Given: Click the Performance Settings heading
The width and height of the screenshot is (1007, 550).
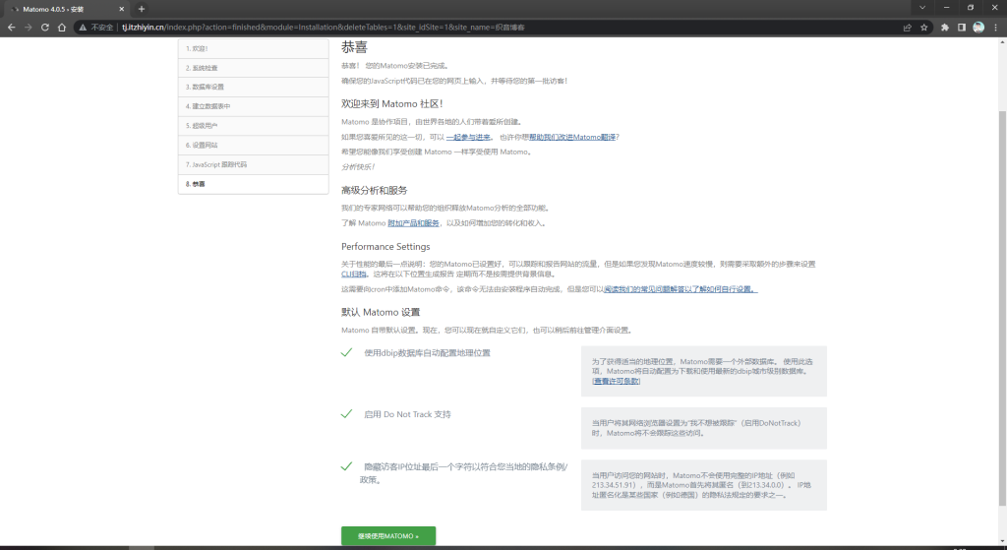Looking at the screenshot, I should (x=385, y=247).
